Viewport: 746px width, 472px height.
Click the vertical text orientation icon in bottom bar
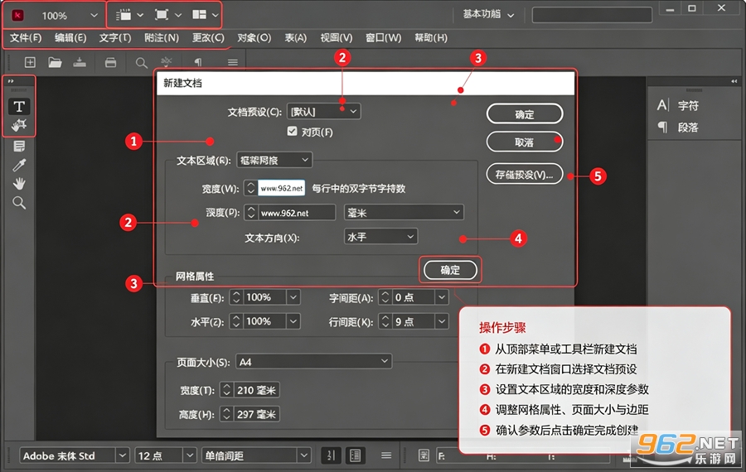[x=331, y=455]
